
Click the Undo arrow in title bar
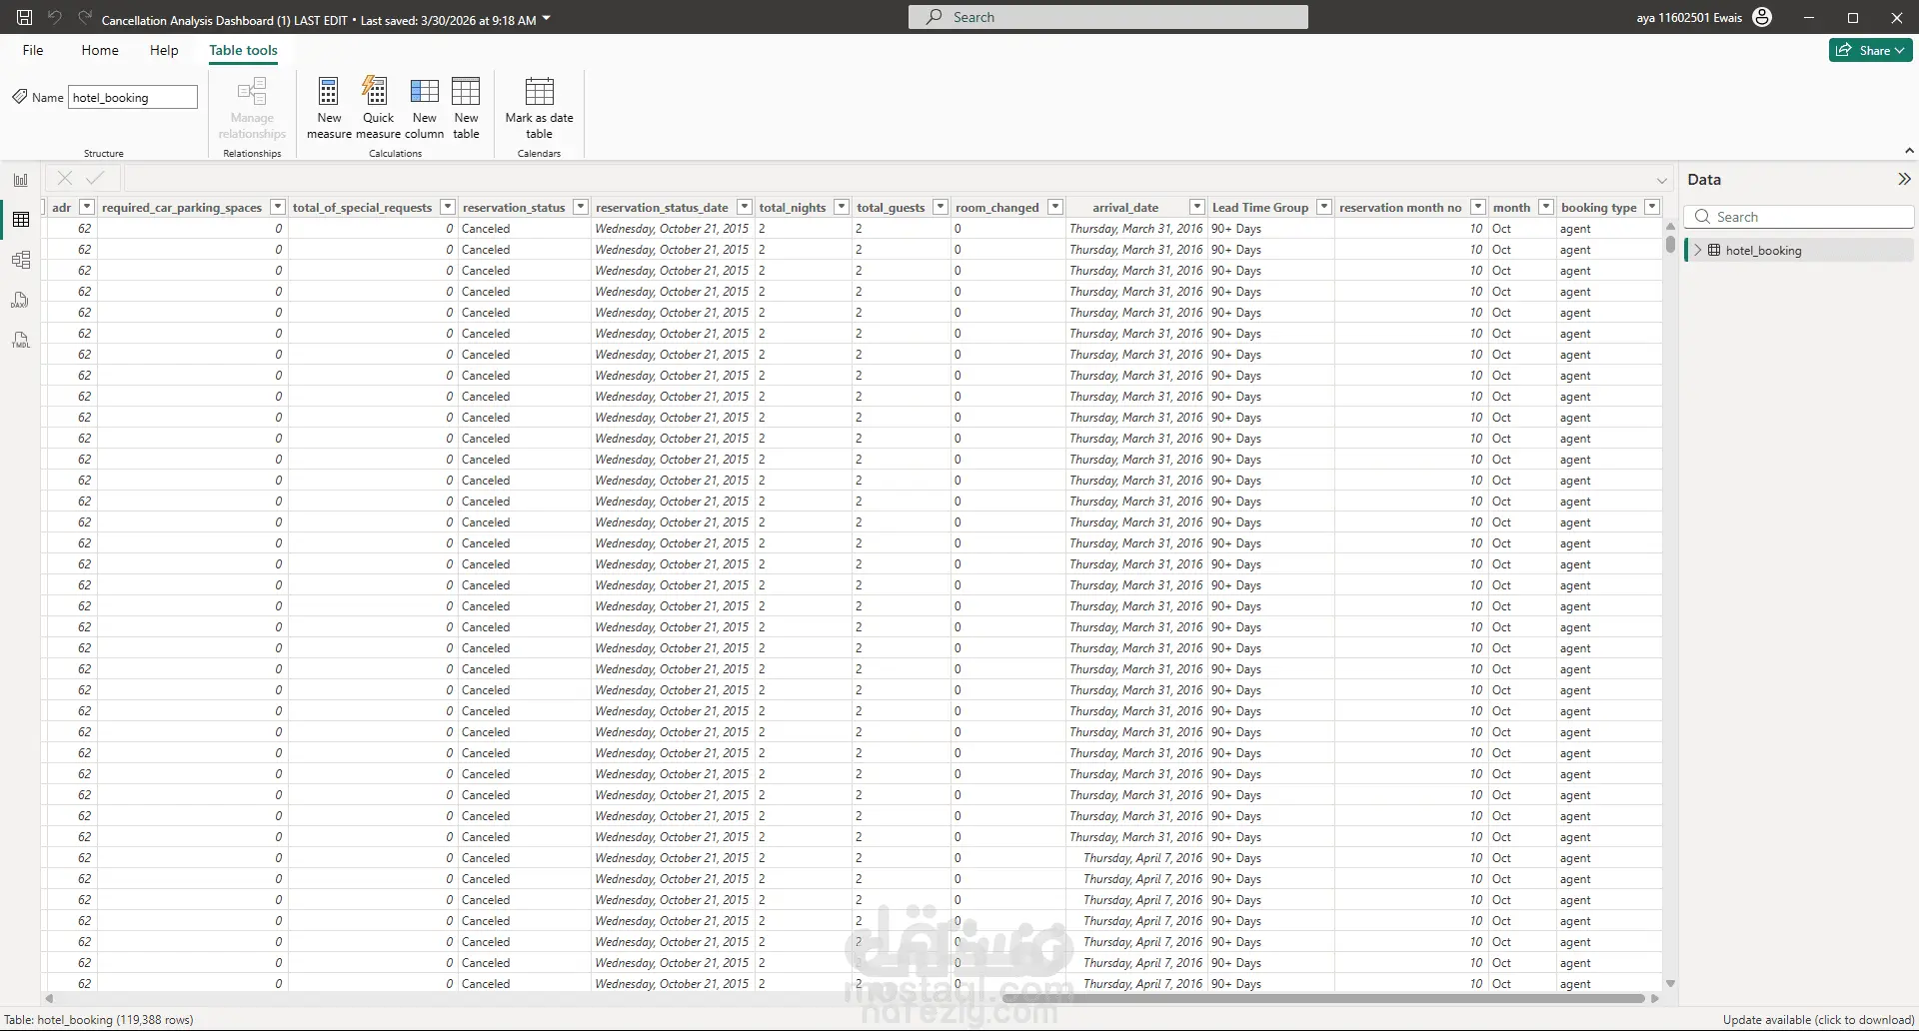click(55, 18)
